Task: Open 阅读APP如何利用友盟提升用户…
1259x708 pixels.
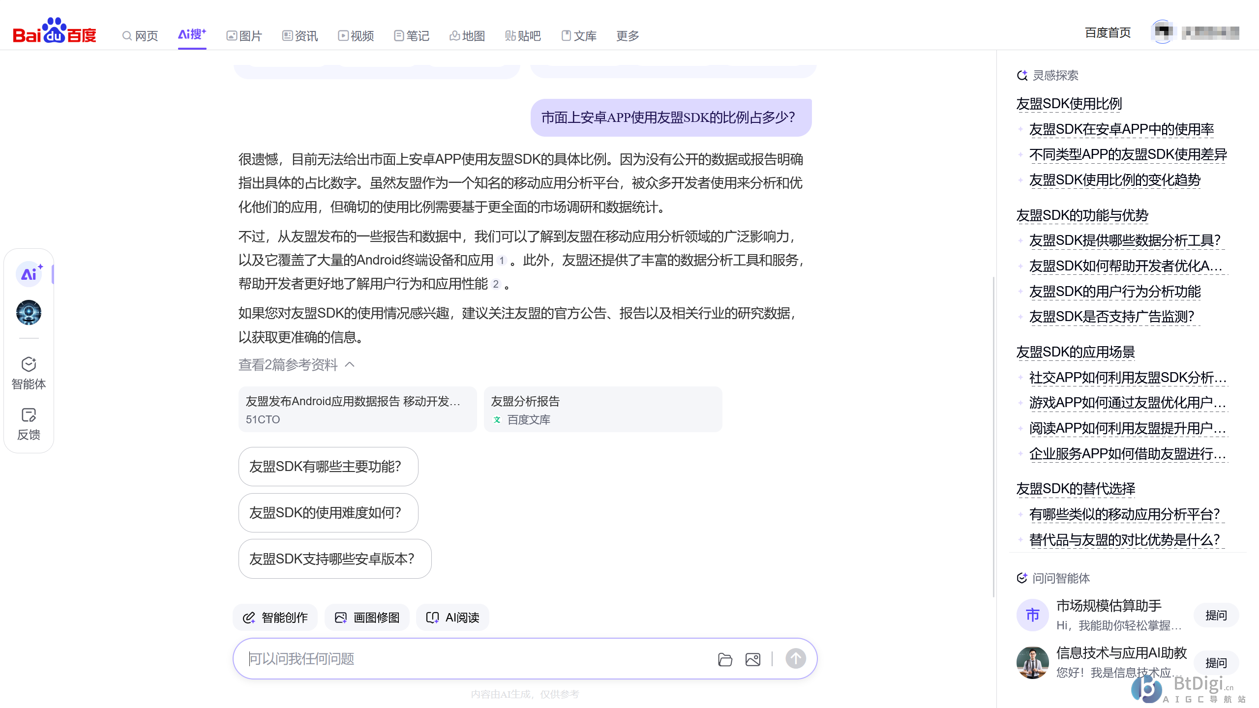Action: [1128, 428]
